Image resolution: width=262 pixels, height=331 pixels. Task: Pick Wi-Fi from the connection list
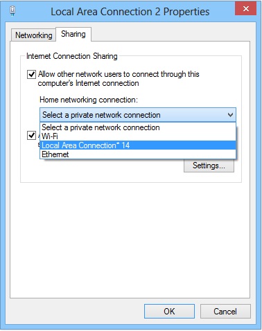click(138, 136)
